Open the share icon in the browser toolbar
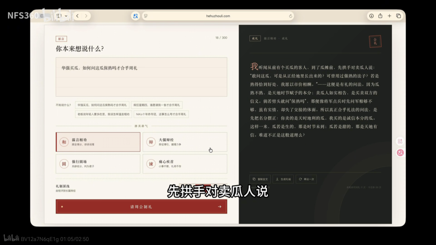 (380, 16)
